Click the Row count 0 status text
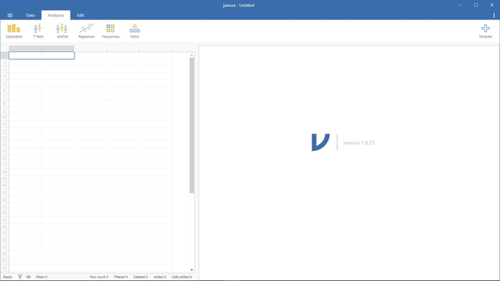 click(x=99, y=277)
